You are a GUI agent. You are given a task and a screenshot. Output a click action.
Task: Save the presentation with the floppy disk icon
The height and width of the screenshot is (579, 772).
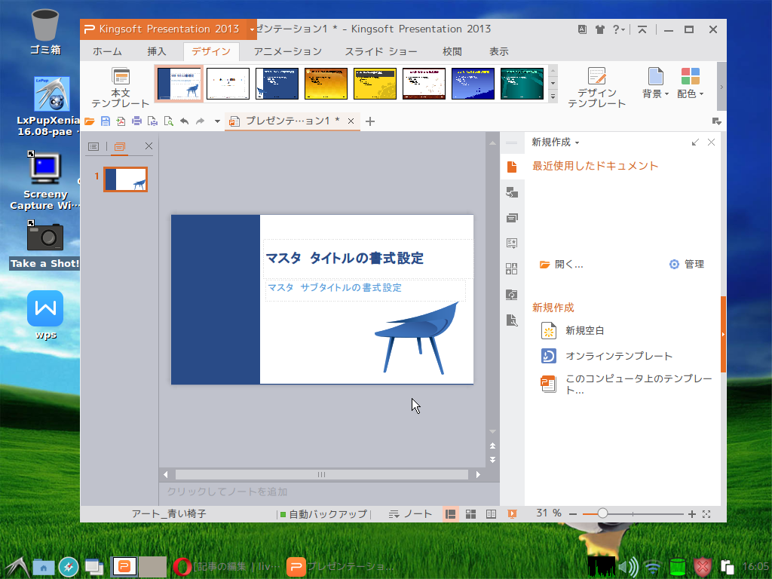tap(106, 121)
